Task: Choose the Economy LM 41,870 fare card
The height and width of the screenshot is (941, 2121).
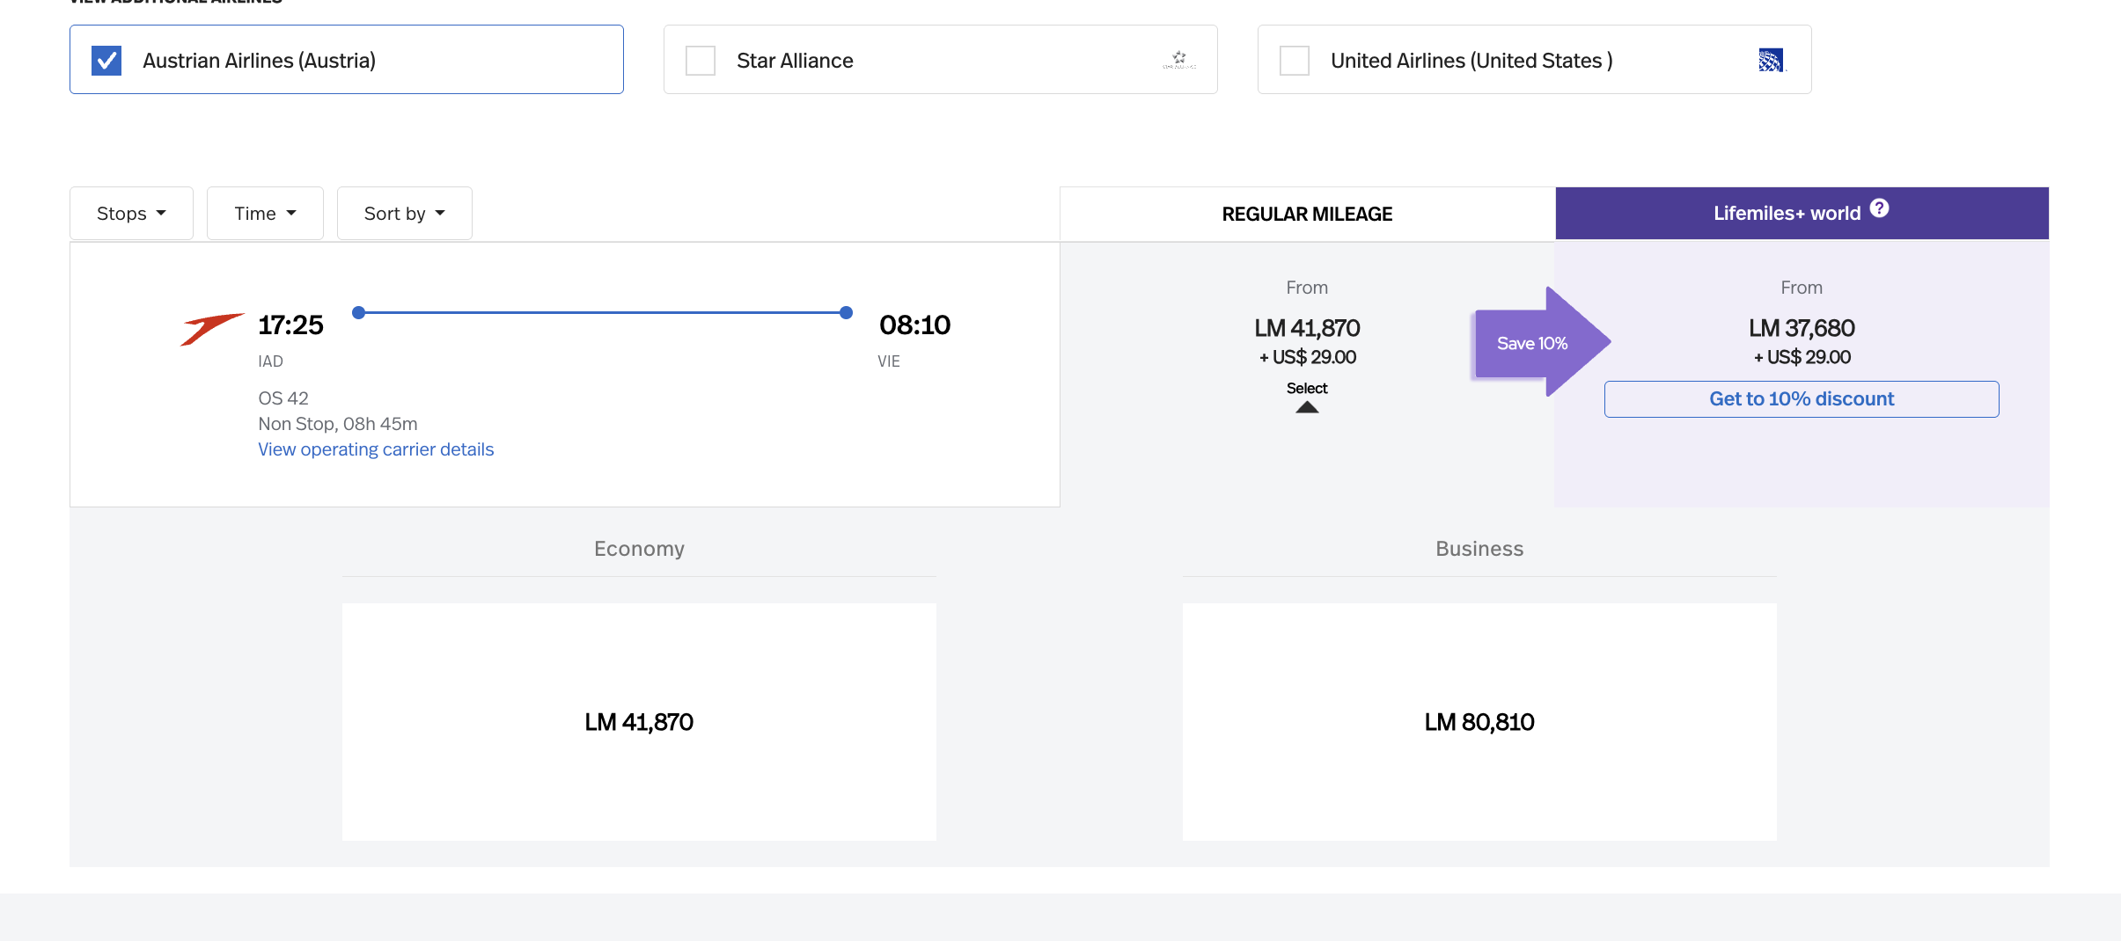Action: click(639, 722)
